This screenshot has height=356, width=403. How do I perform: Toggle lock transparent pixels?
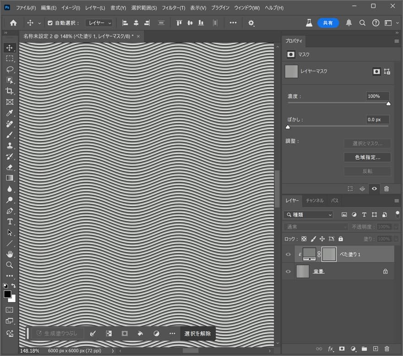point(304,239)
